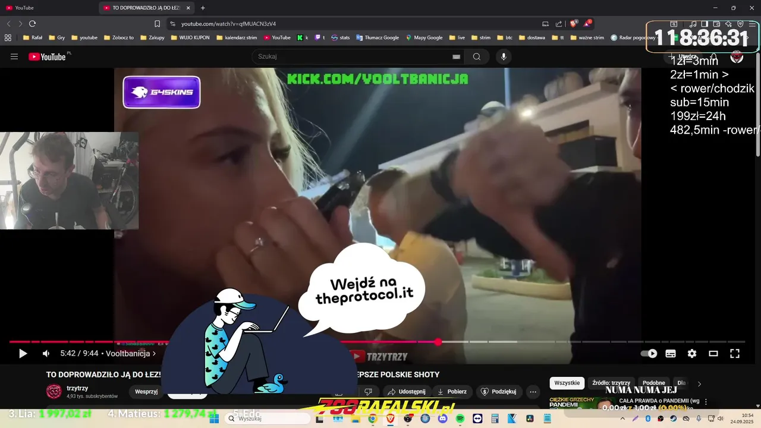Open a new browser tab

coord(203,8)
